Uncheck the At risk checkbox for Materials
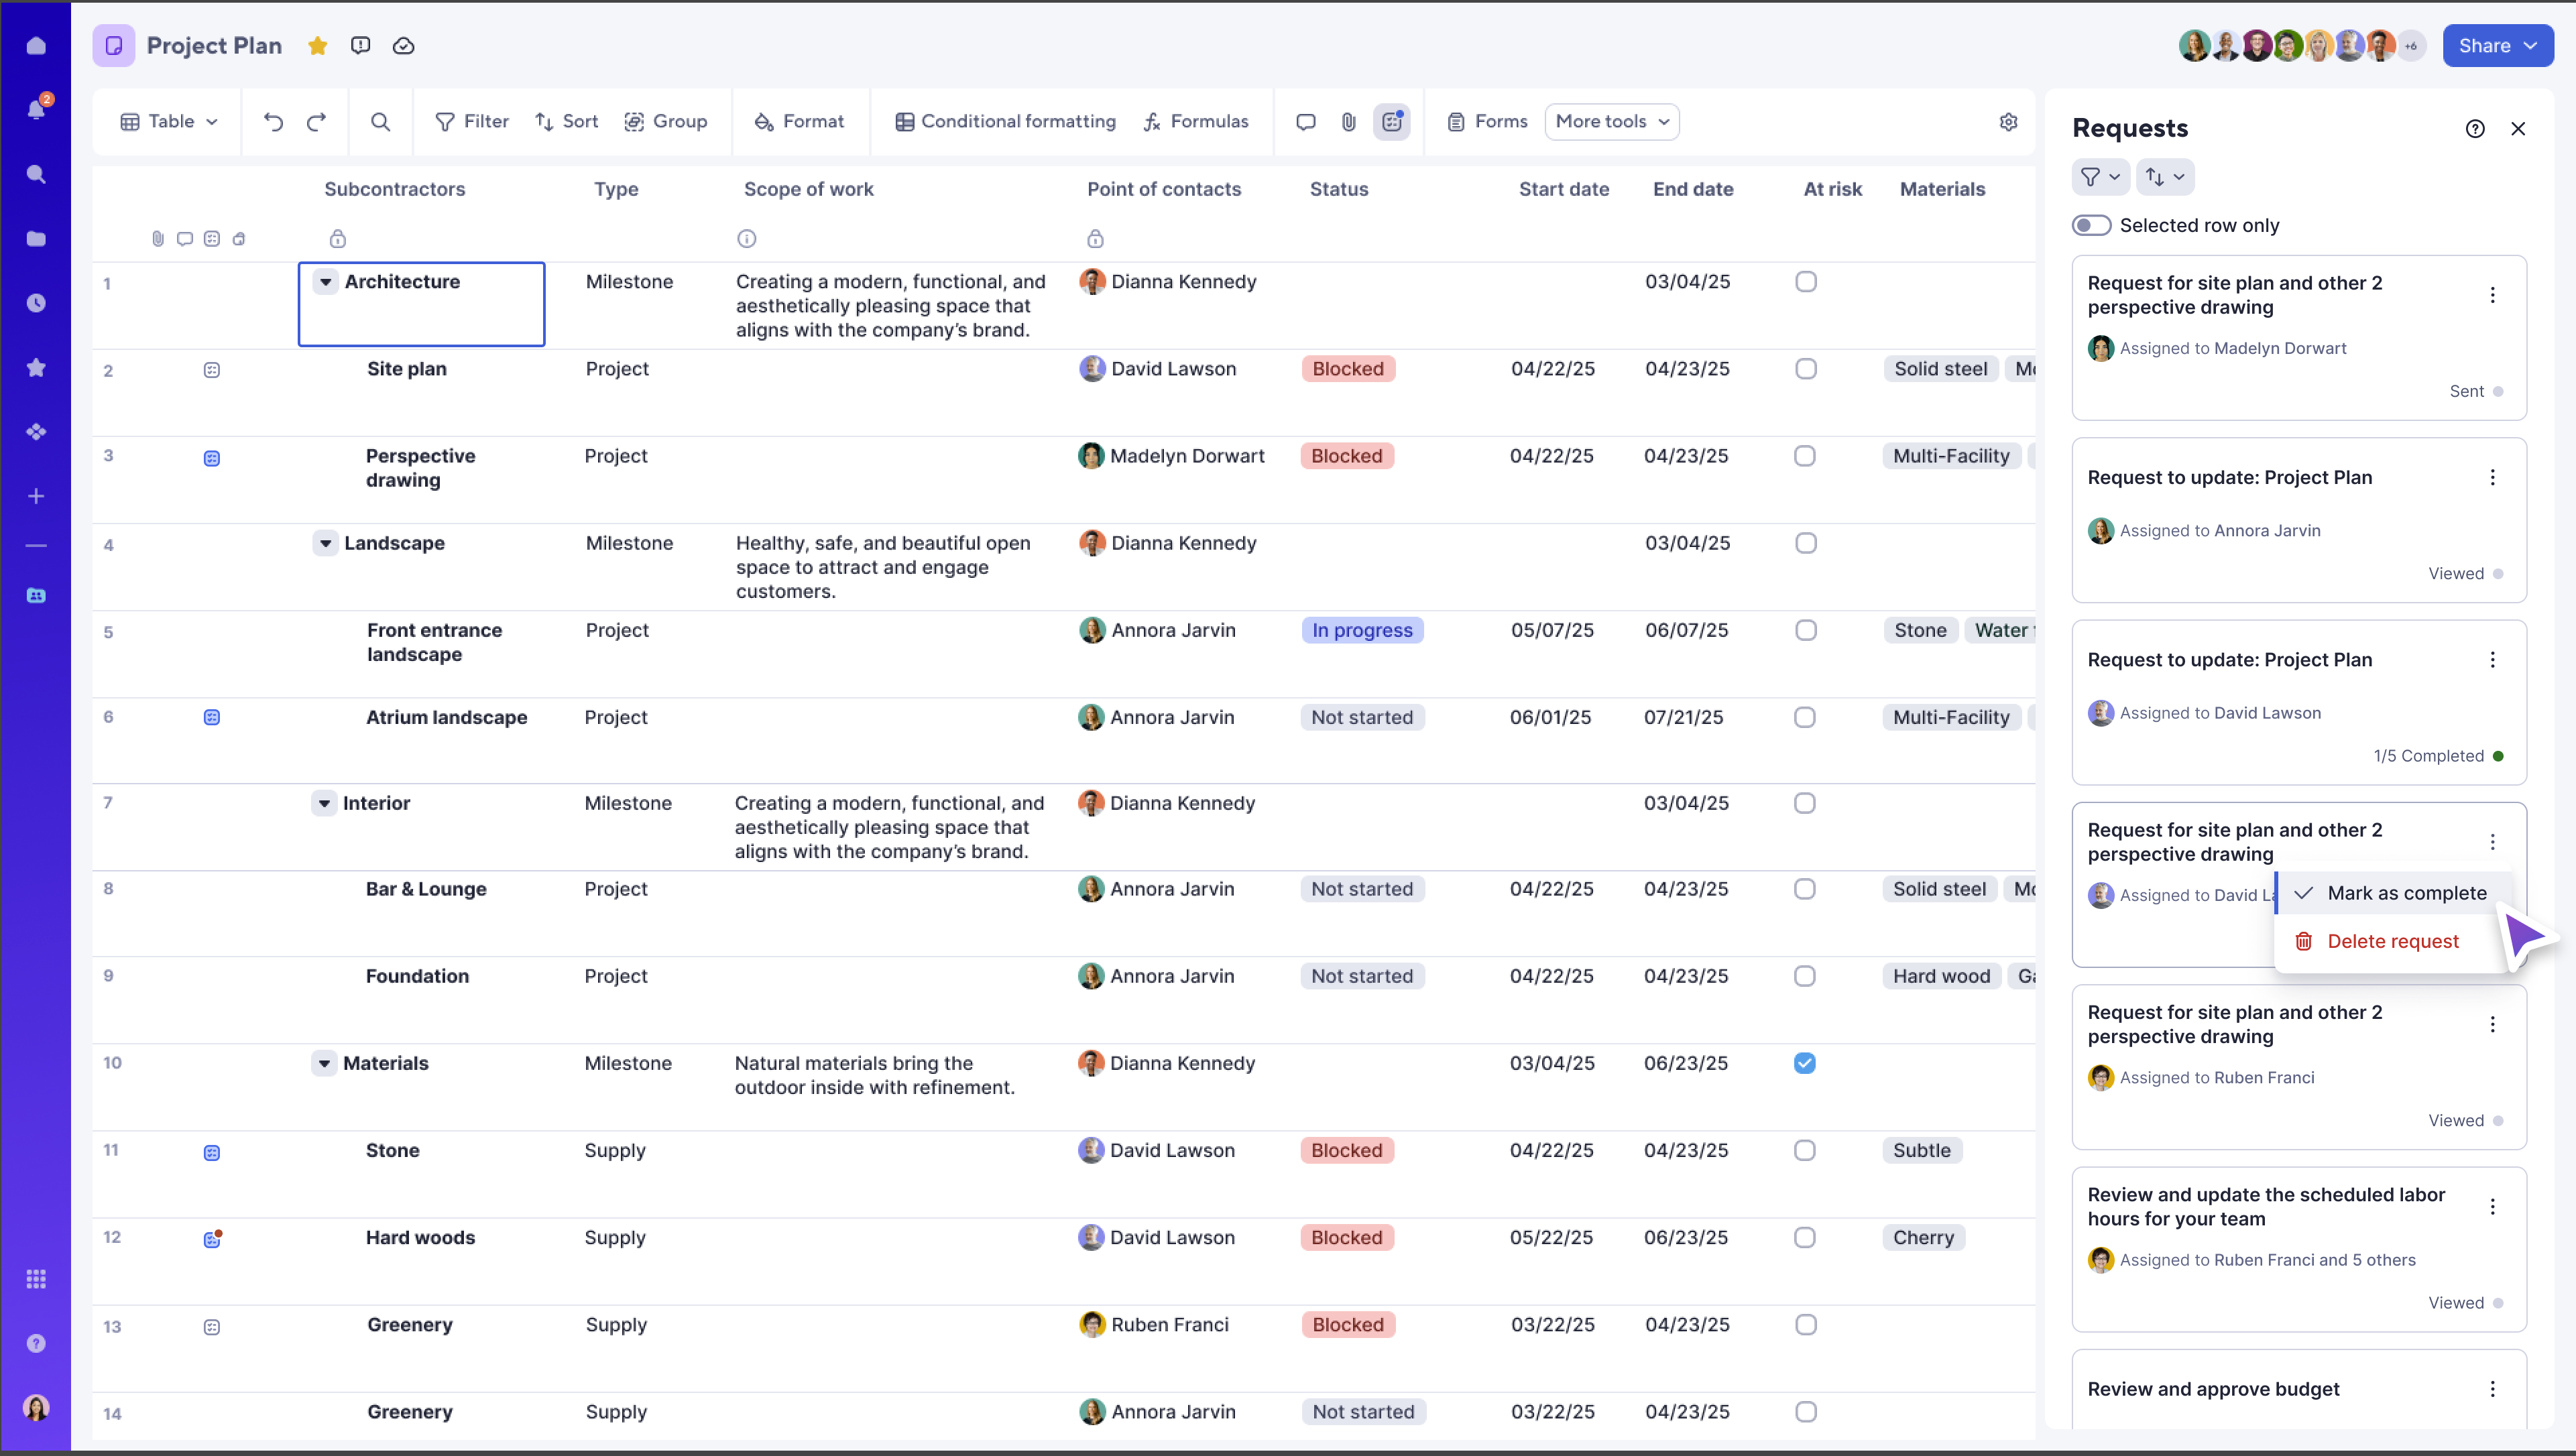This screenshot has width=2576, height=1456. pyautogui.click(x=1804, y=1063)
